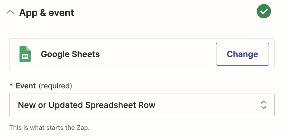Screen dimensions: 282x137
Task: Click the Google Sheets app icon
Action: [25, 54]
